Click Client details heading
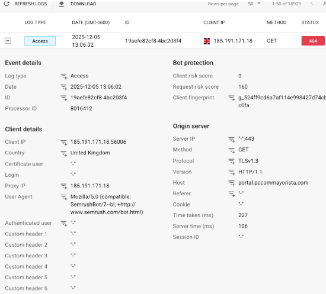 tap(24, 130)
